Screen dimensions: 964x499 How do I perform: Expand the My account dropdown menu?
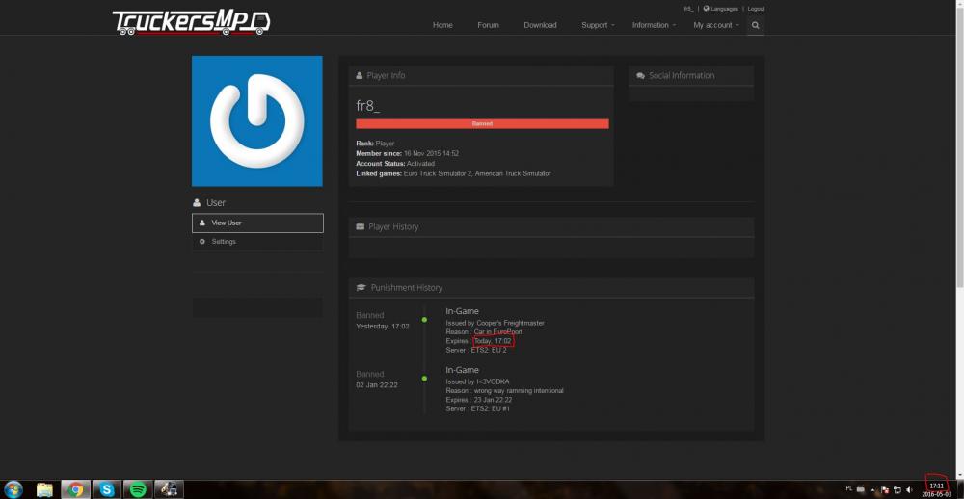click(715, 25)
